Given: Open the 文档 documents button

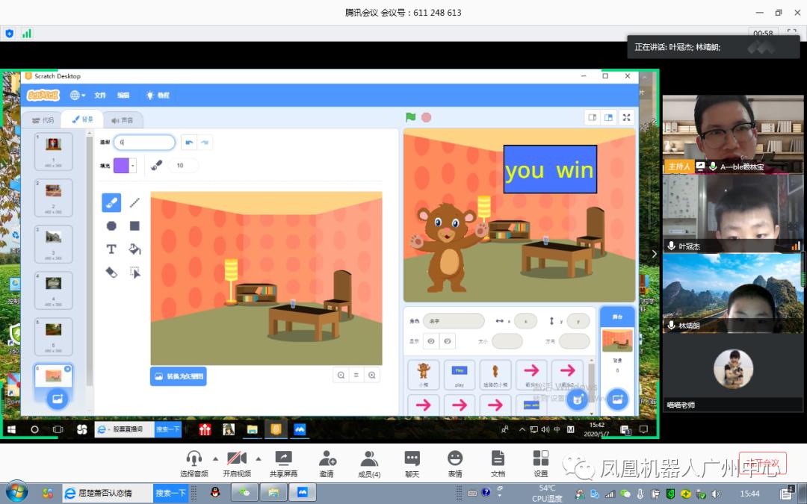Looking at the screenshot, I should [x=498, y=464].
